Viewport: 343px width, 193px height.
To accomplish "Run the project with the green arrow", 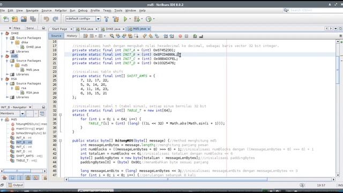I will click(x=125, y=19).
